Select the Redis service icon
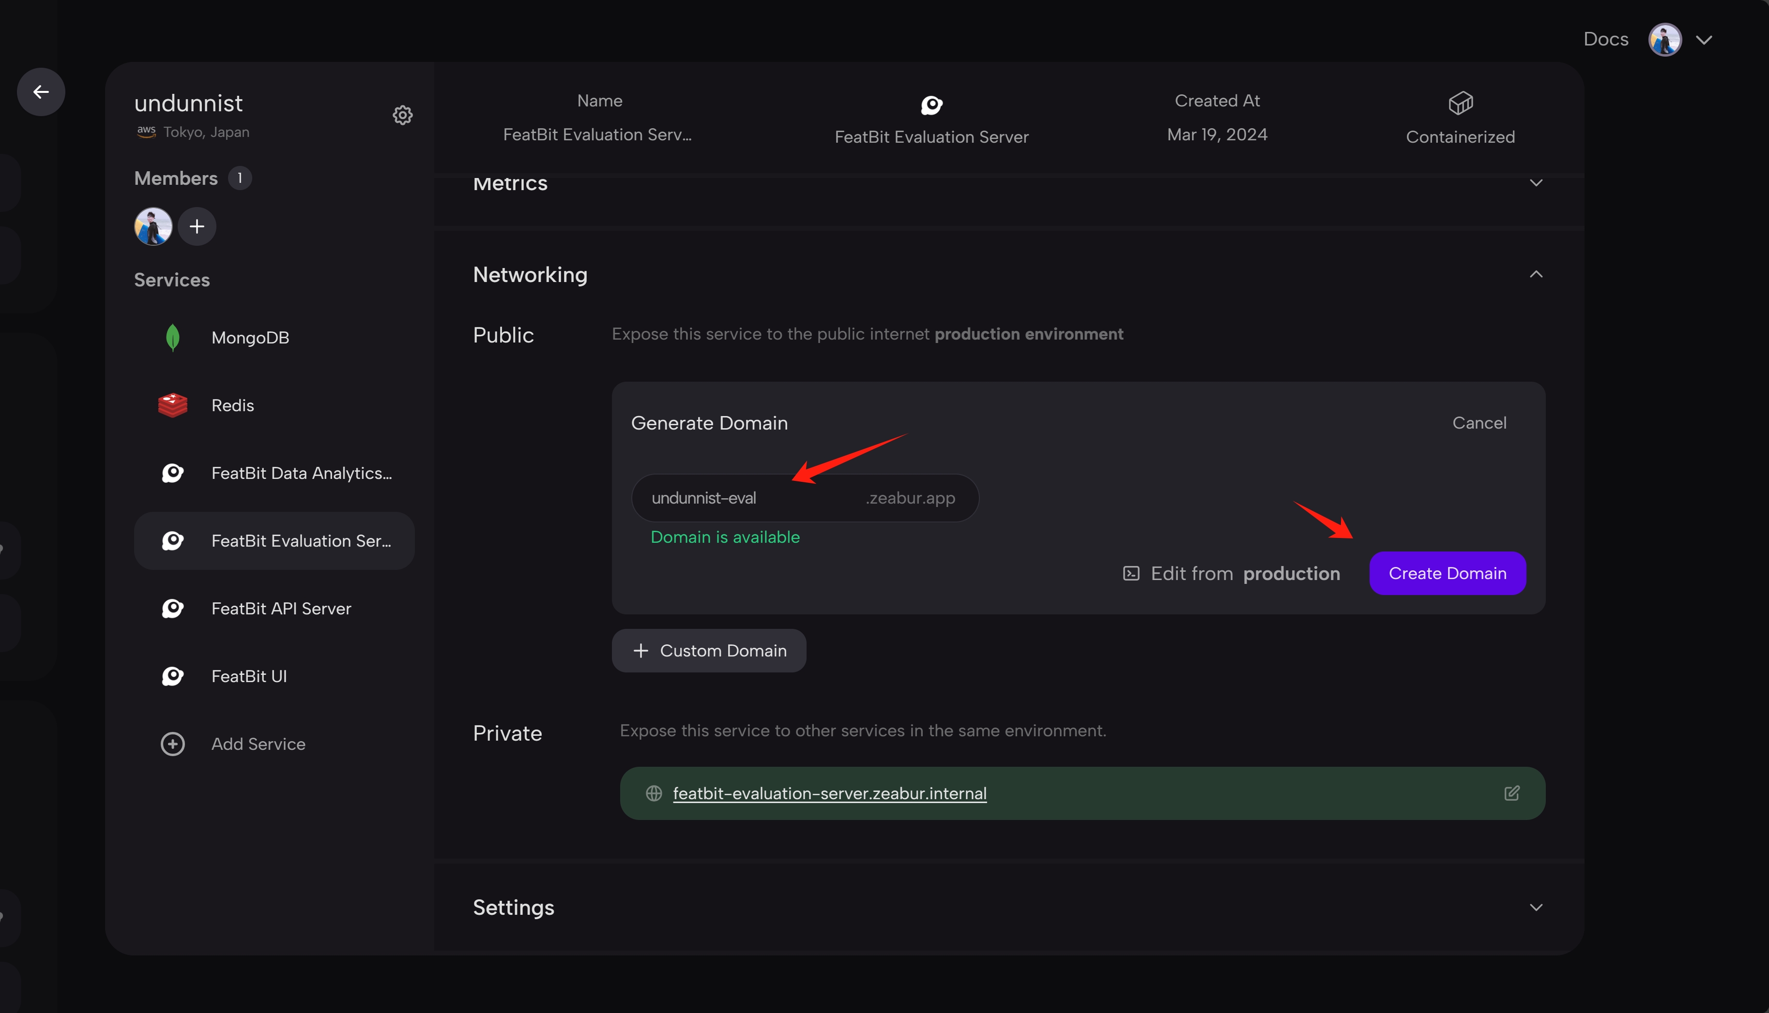The width and height of the screenshot is (1769, 1013). coord(173,405)
